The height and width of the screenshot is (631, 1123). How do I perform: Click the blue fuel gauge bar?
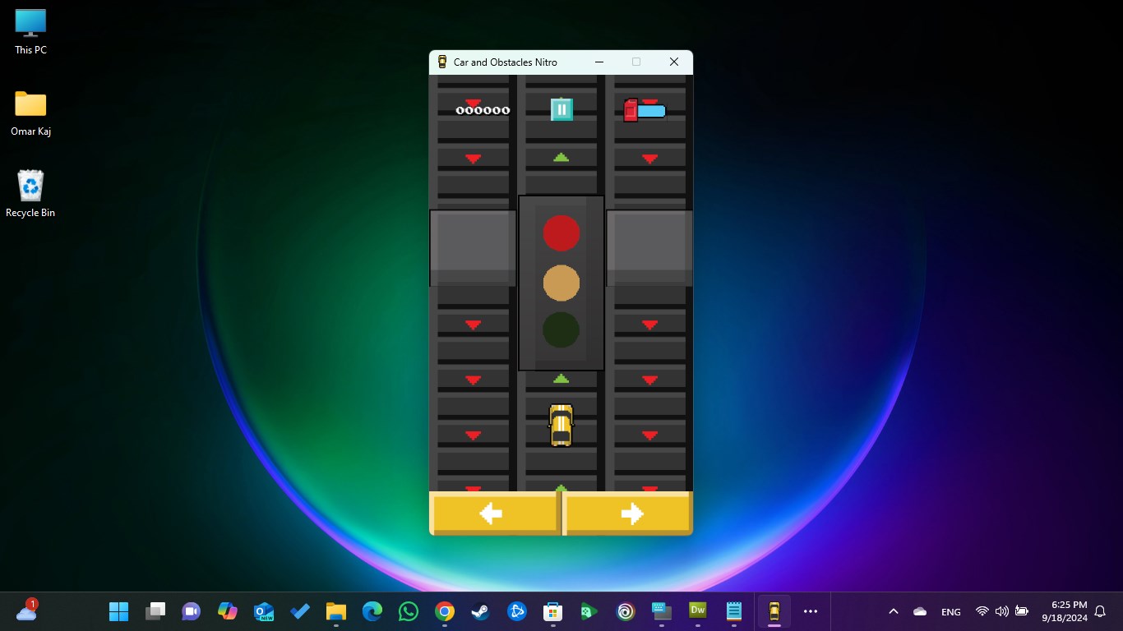pos(651,111)
